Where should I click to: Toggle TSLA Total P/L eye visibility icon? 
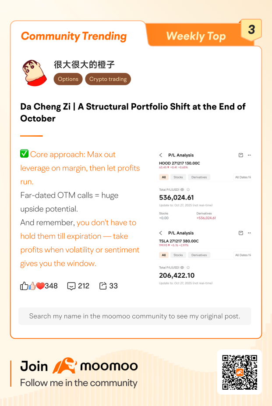(182, 267)
